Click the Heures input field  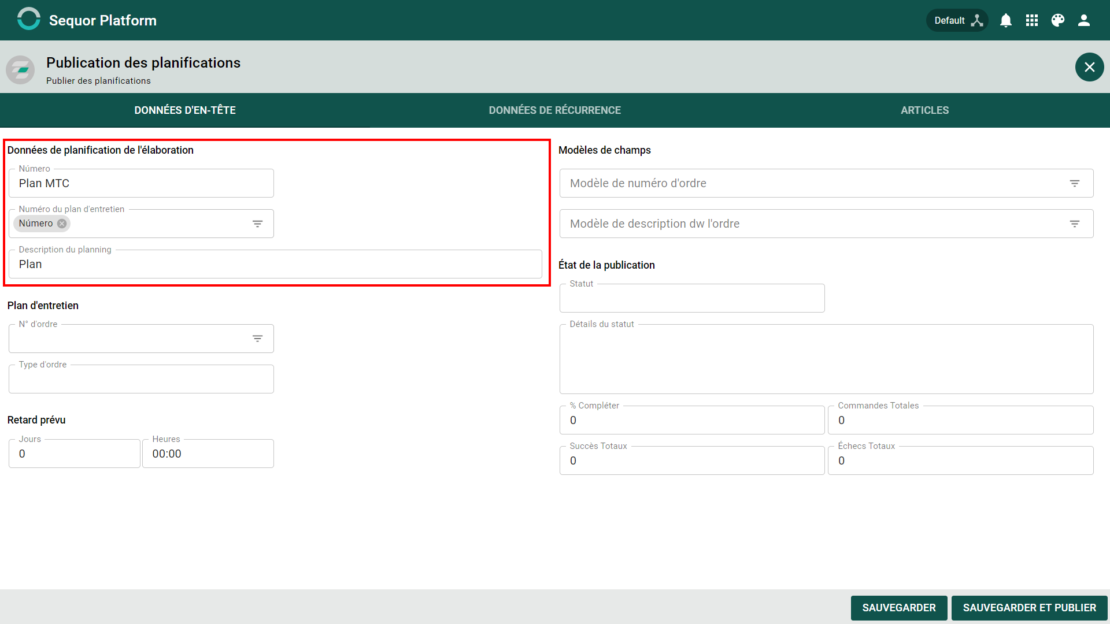point(208,454)
